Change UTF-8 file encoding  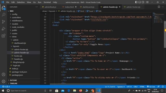point(129,87)
